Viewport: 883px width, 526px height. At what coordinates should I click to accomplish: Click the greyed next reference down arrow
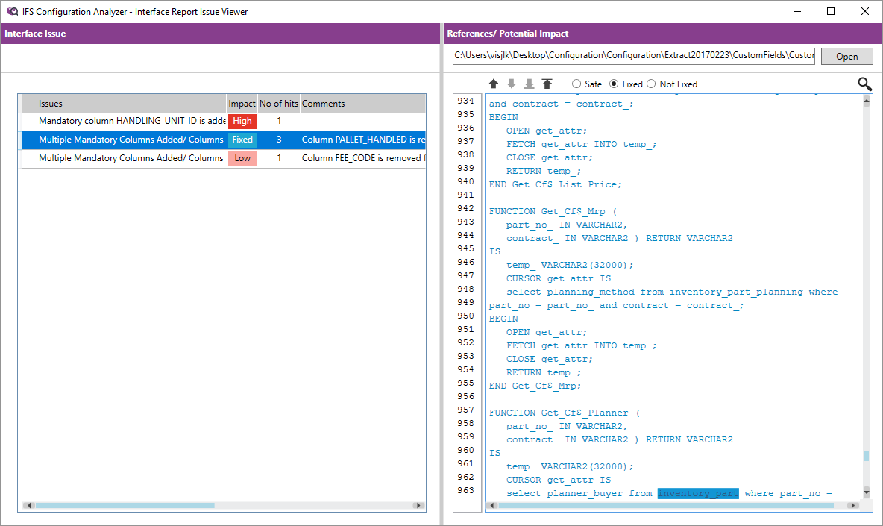point(512,84)
